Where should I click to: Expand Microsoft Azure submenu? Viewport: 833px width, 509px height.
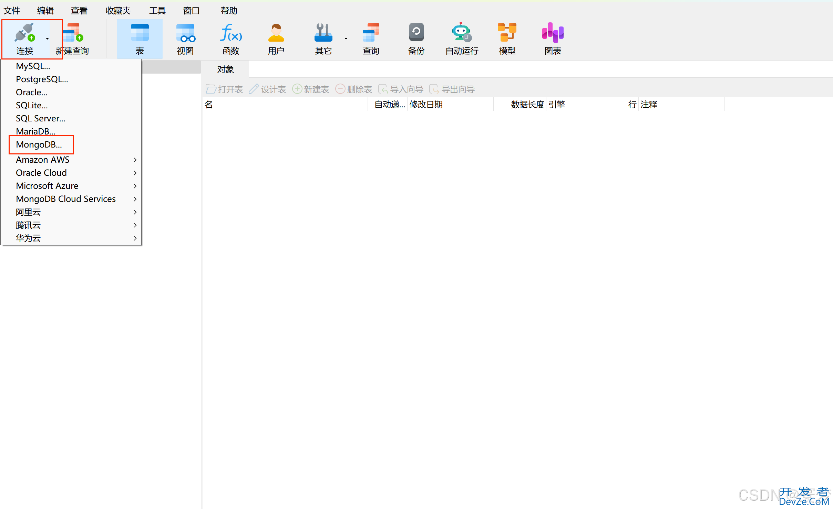(135, 186)
